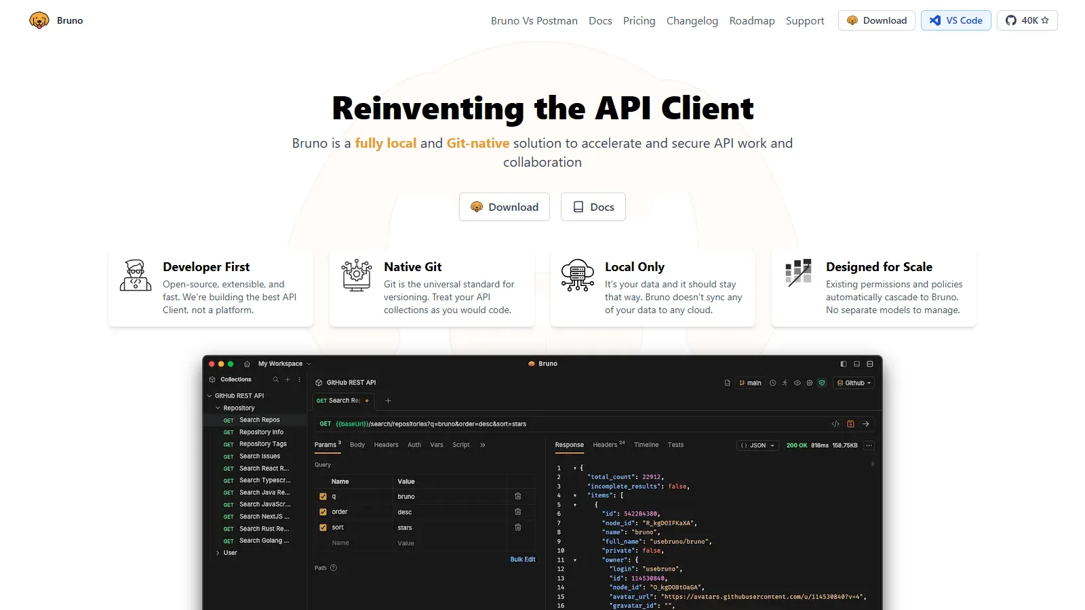
Task: Open Bulk Edit for query parameters
Action: point(523,559)
